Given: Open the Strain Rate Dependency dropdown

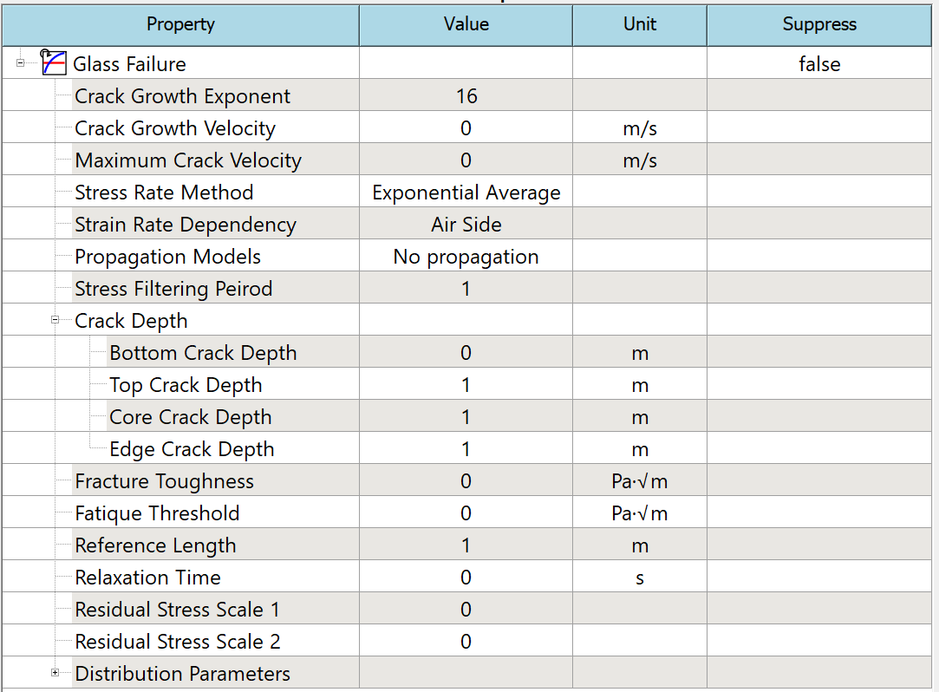Looking at the screenshot, I should pyautogui.click(x=466, y=224).
